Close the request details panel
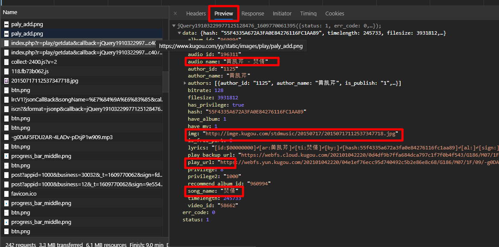The image size is (499, 247). tap(175, 13)
